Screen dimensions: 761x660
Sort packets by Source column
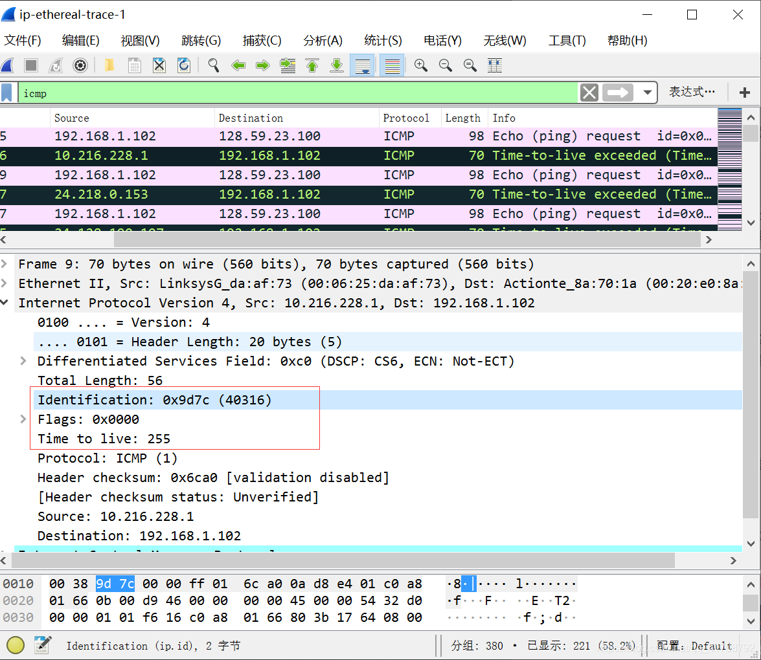132,118
